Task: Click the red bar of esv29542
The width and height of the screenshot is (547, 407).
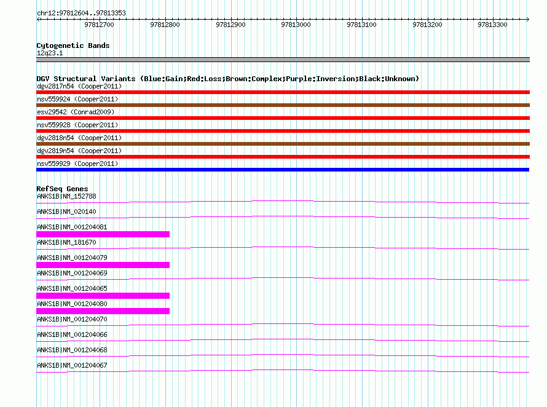Action: [283, 118]
